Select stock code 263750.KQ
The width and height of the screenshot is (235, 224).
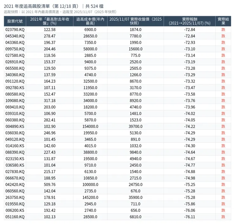point(15,197)
